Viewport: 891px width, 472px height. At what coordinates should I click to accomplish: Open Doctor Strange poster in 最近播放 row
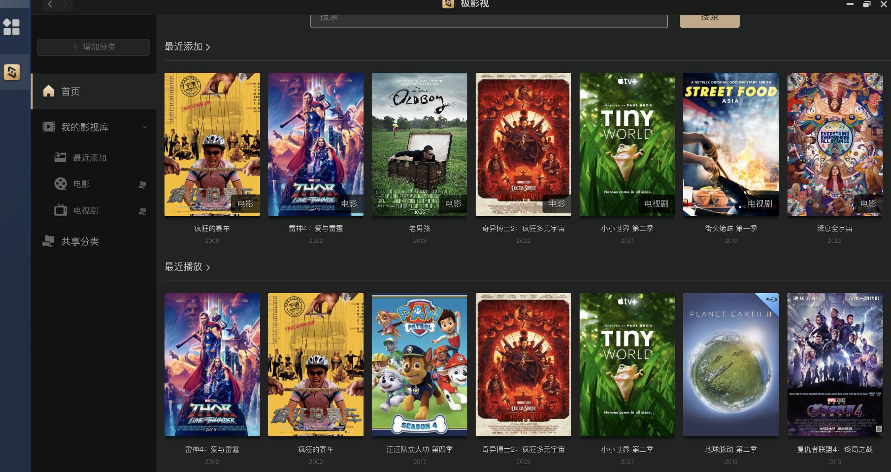point(523,364)
